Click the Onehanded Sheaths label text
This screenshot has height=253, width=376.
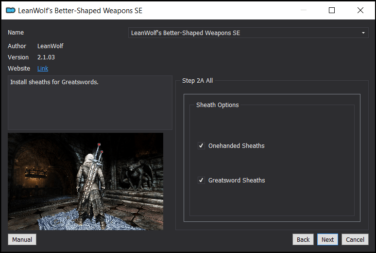(x=236, y=146)
